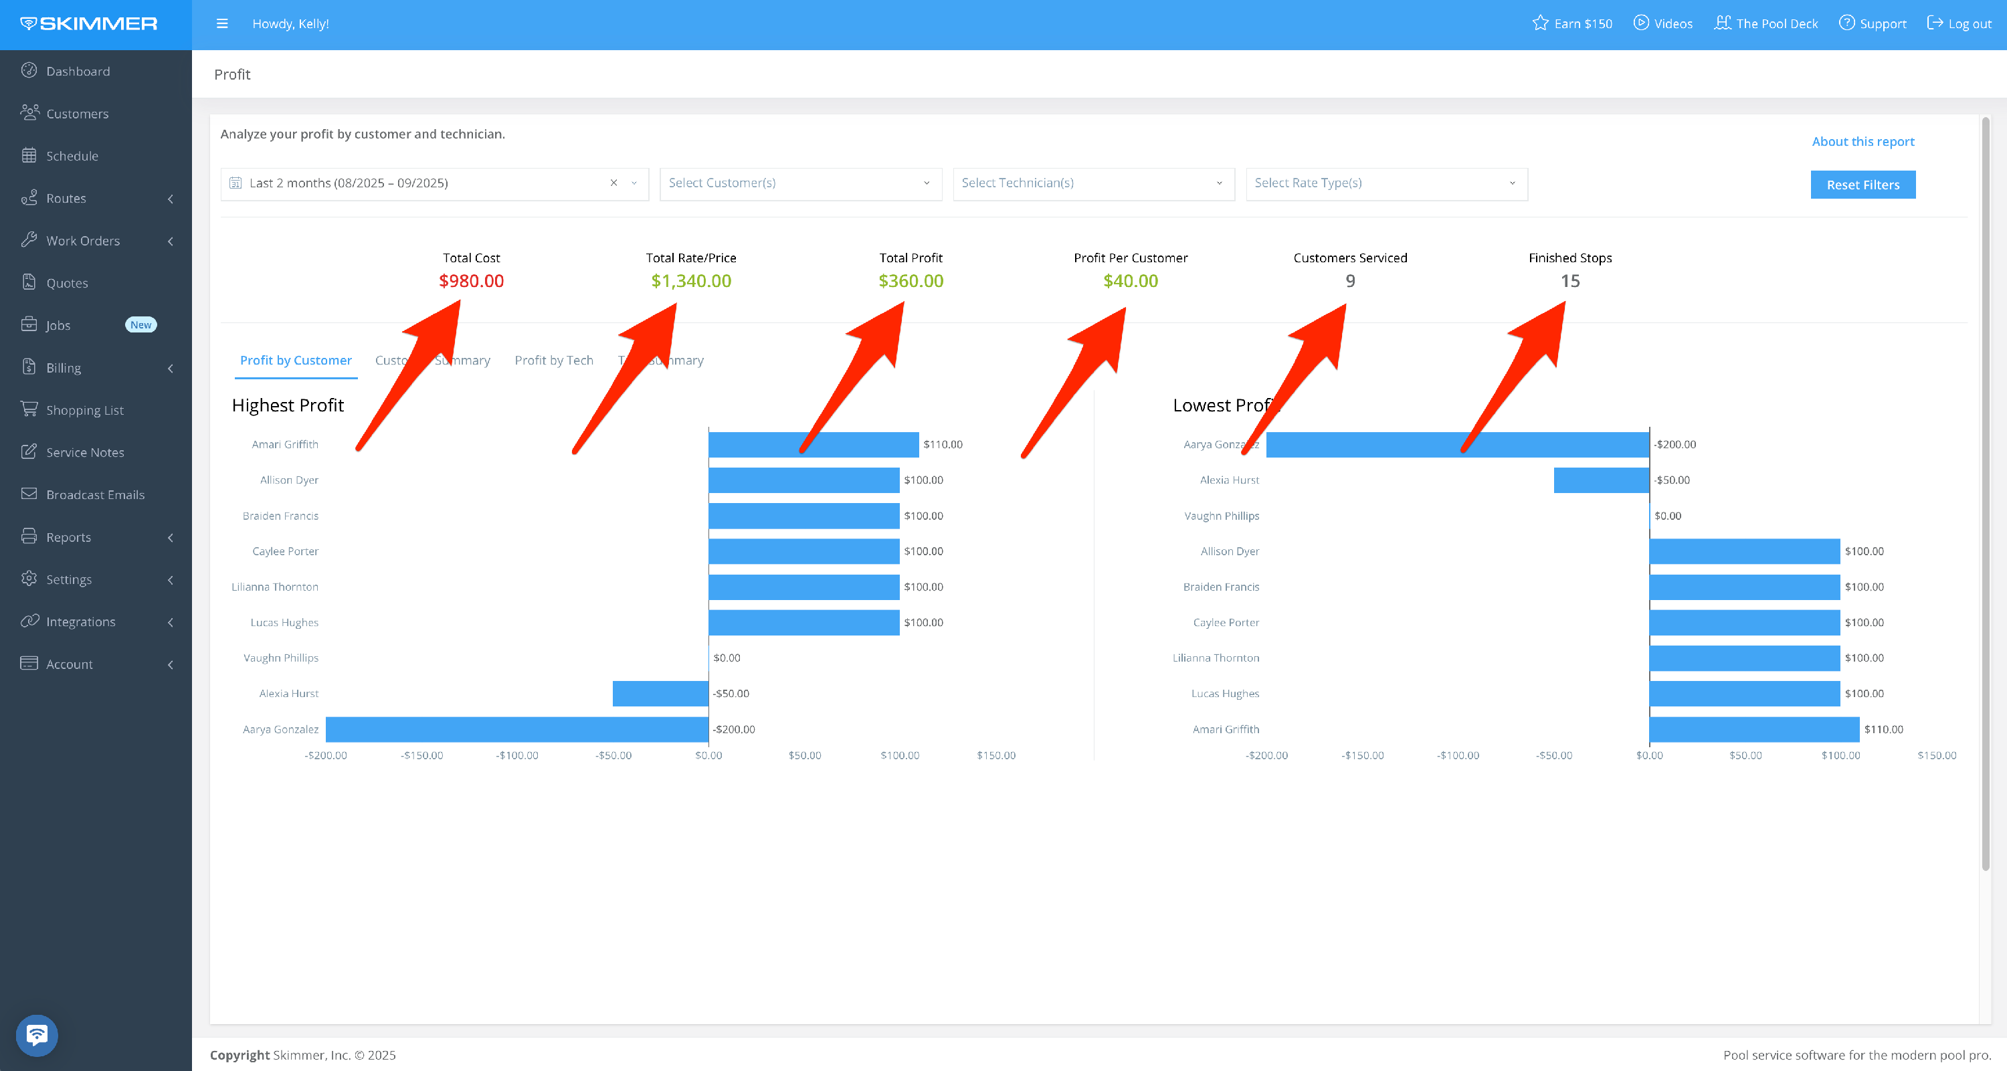
Task: Clear the date range filter
Action: coord(614,183)
